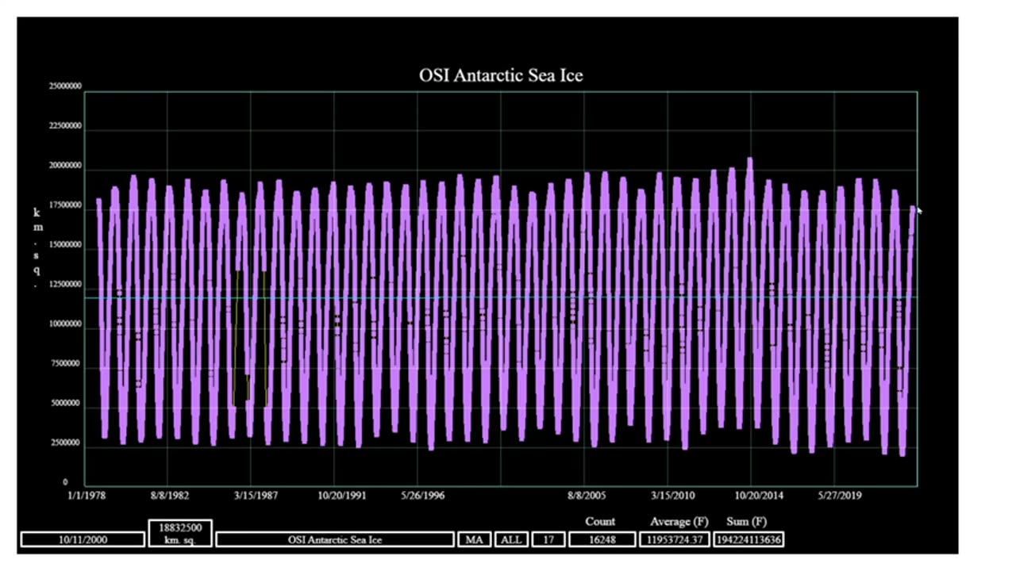Click the box showing 17
1016x571 pixels.
tap(548, 539)
